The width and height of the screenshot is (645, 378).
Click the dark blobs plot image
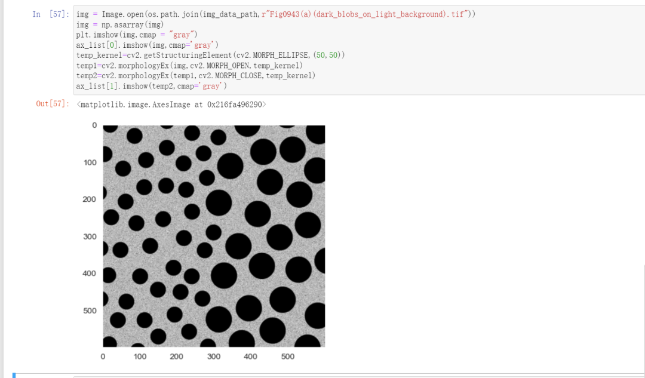(214, 236)
